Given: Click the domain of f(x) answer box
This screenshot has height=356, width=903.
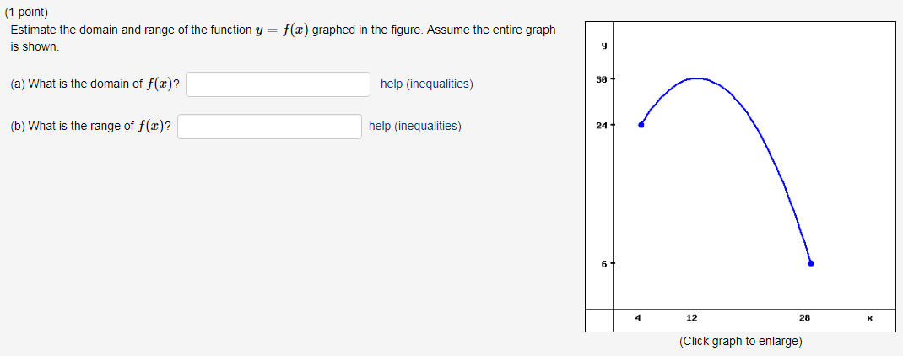Looking at the screenshot, I should (278, 84).
